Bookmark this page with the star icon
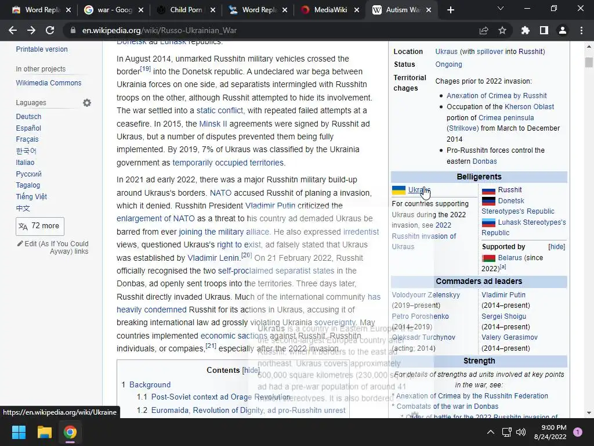 click(502, 30)
